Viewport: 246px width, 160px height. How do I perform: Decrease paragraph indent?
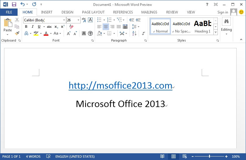tap(131, 20)
